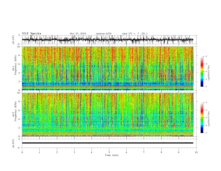Viewport: 221px width, 171px height.
Task: Click time axis tick label '0'
Action: pos(22,152)
